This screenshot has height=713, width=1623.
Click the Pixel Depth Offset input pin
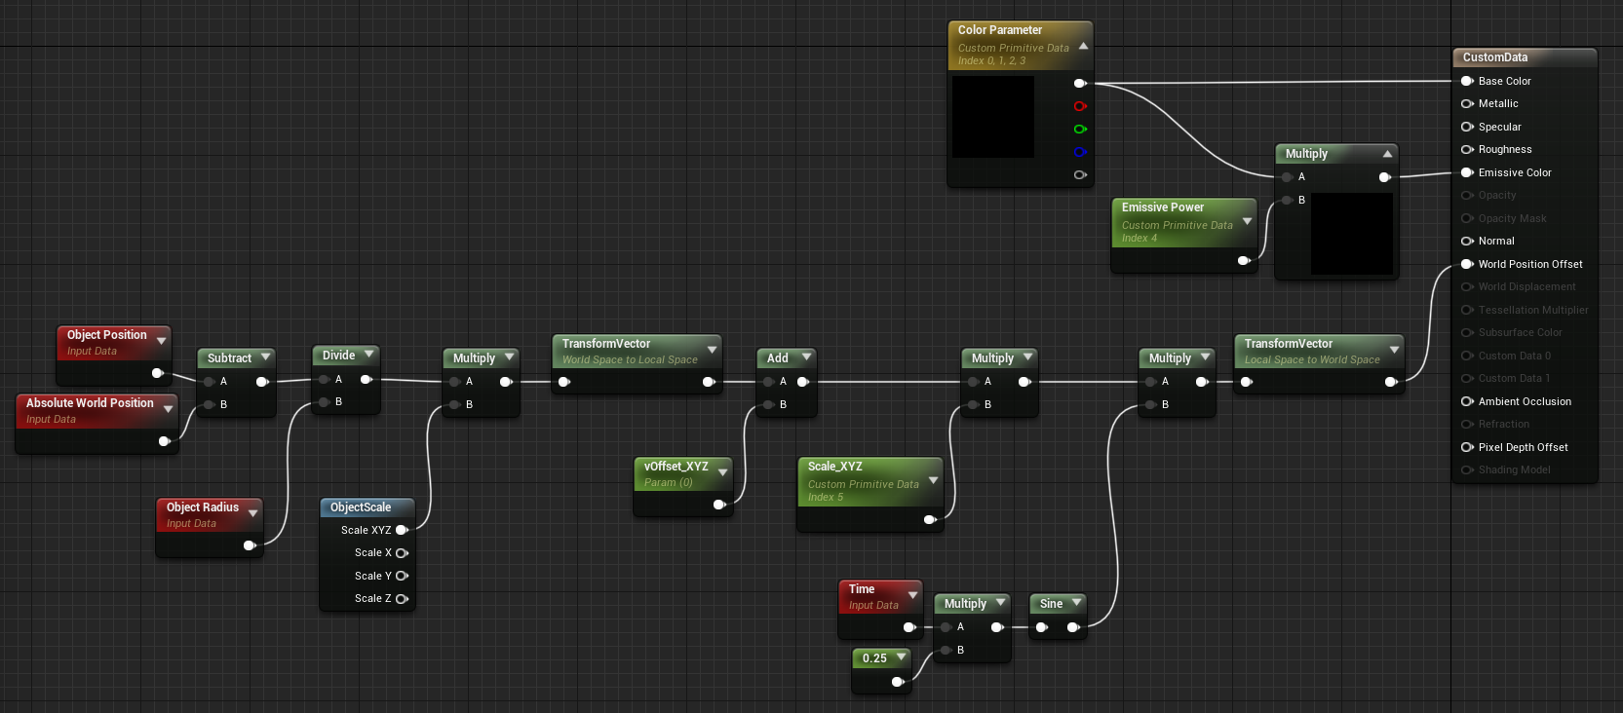(1467, 447)
